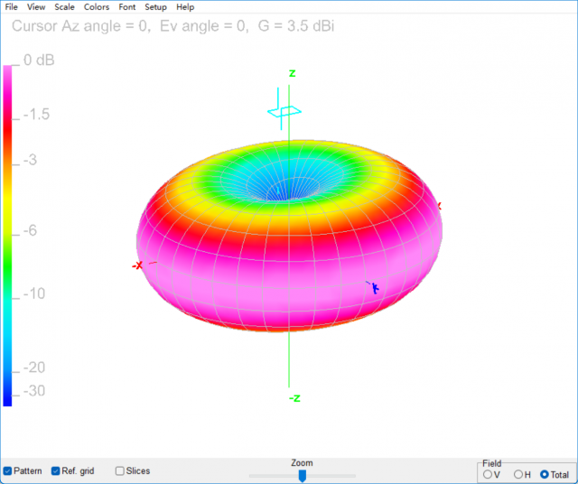
Task: Click the color scale bar at -10 dB
Action: tap(8, 293)
